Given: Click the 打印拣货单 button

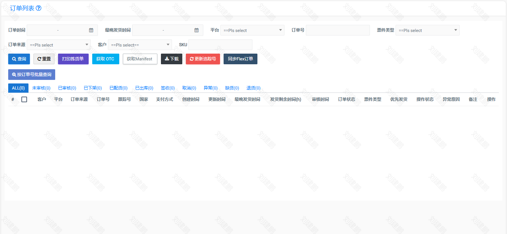Looking at the screenshot, I should [73, 59].
